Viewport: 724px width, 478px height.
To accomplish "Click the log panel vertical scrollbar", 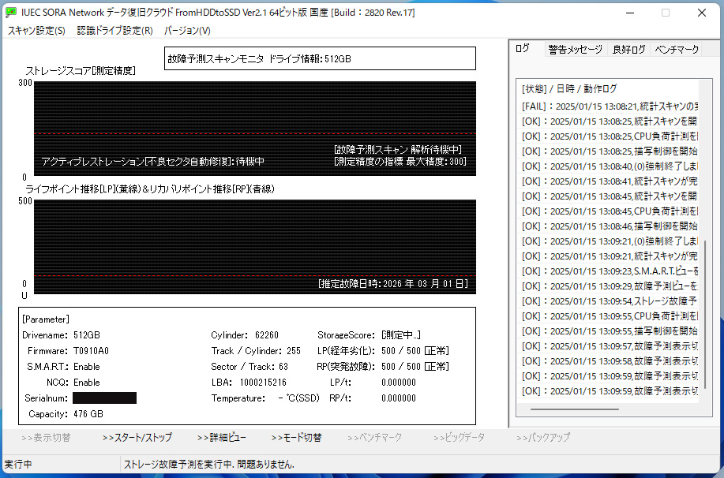I will 704,314.
